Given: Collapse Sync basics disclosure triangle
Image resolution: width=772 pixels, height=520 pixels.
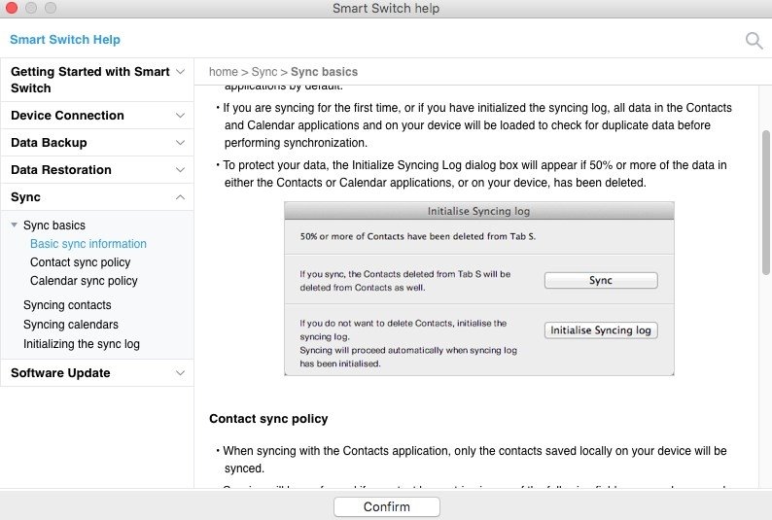Looking at the screenshot, I should 15,225.
